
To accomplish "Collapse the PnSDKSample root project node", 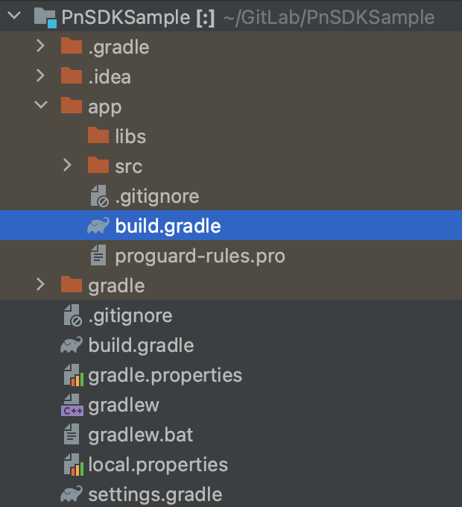I will [x=15, y=16].
